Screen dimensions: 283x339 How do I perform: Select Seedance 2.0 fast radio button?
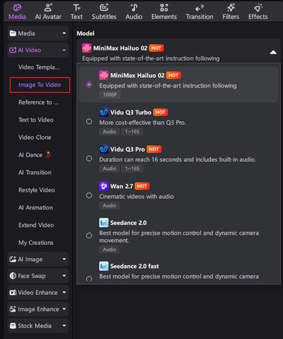[89, 279]
